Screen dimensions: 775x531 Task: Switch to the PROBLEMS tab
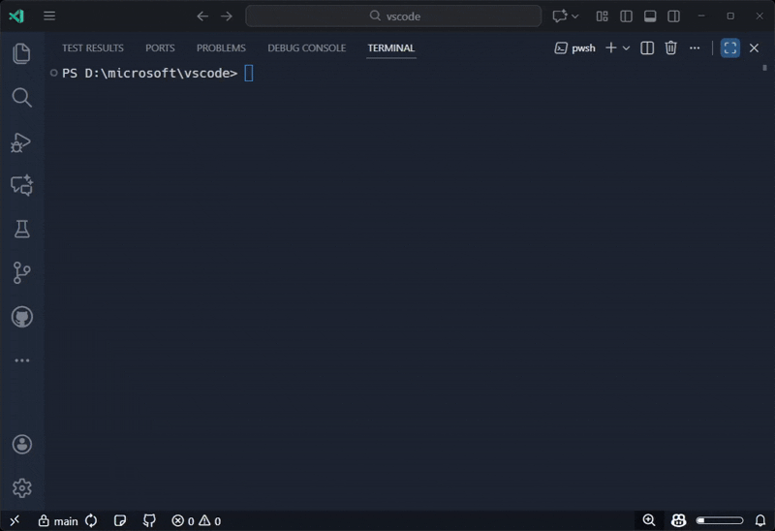tap(221, 47)
